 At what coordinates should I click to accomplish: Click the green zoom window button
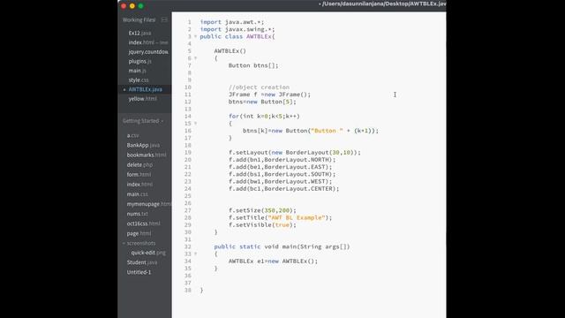point(141,6)
